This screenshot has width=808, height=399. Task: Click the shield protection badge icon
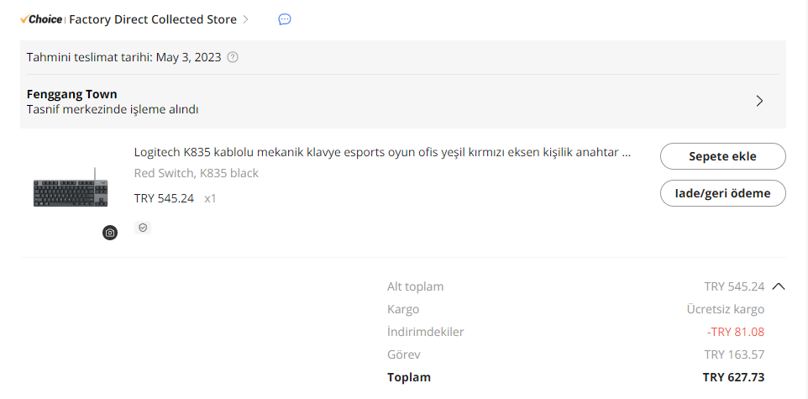(143, 228)
